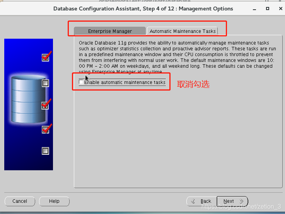
Task: Minimize the Database Configuration Assistant window
Action: coord(254,9)
